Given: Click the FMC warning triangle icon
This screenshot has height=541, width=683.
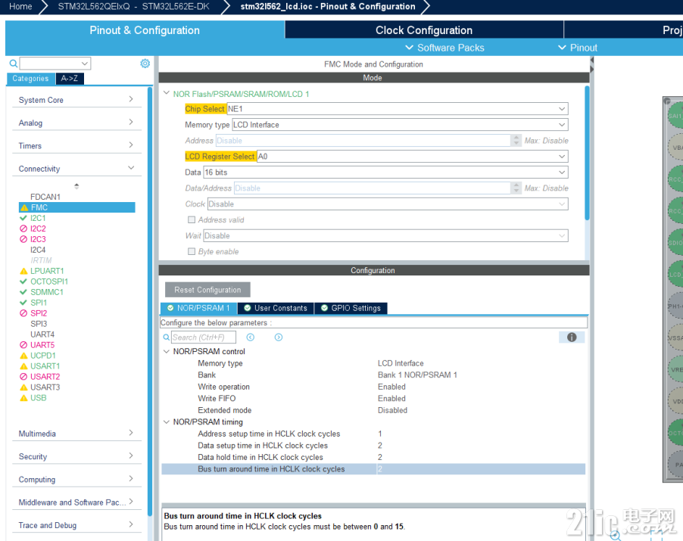Looking at the screenshot, I should [24, 207].
